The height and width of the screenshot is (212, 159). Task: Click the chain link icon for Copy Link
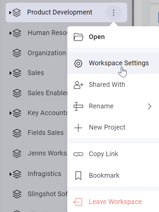pos(78,154)
